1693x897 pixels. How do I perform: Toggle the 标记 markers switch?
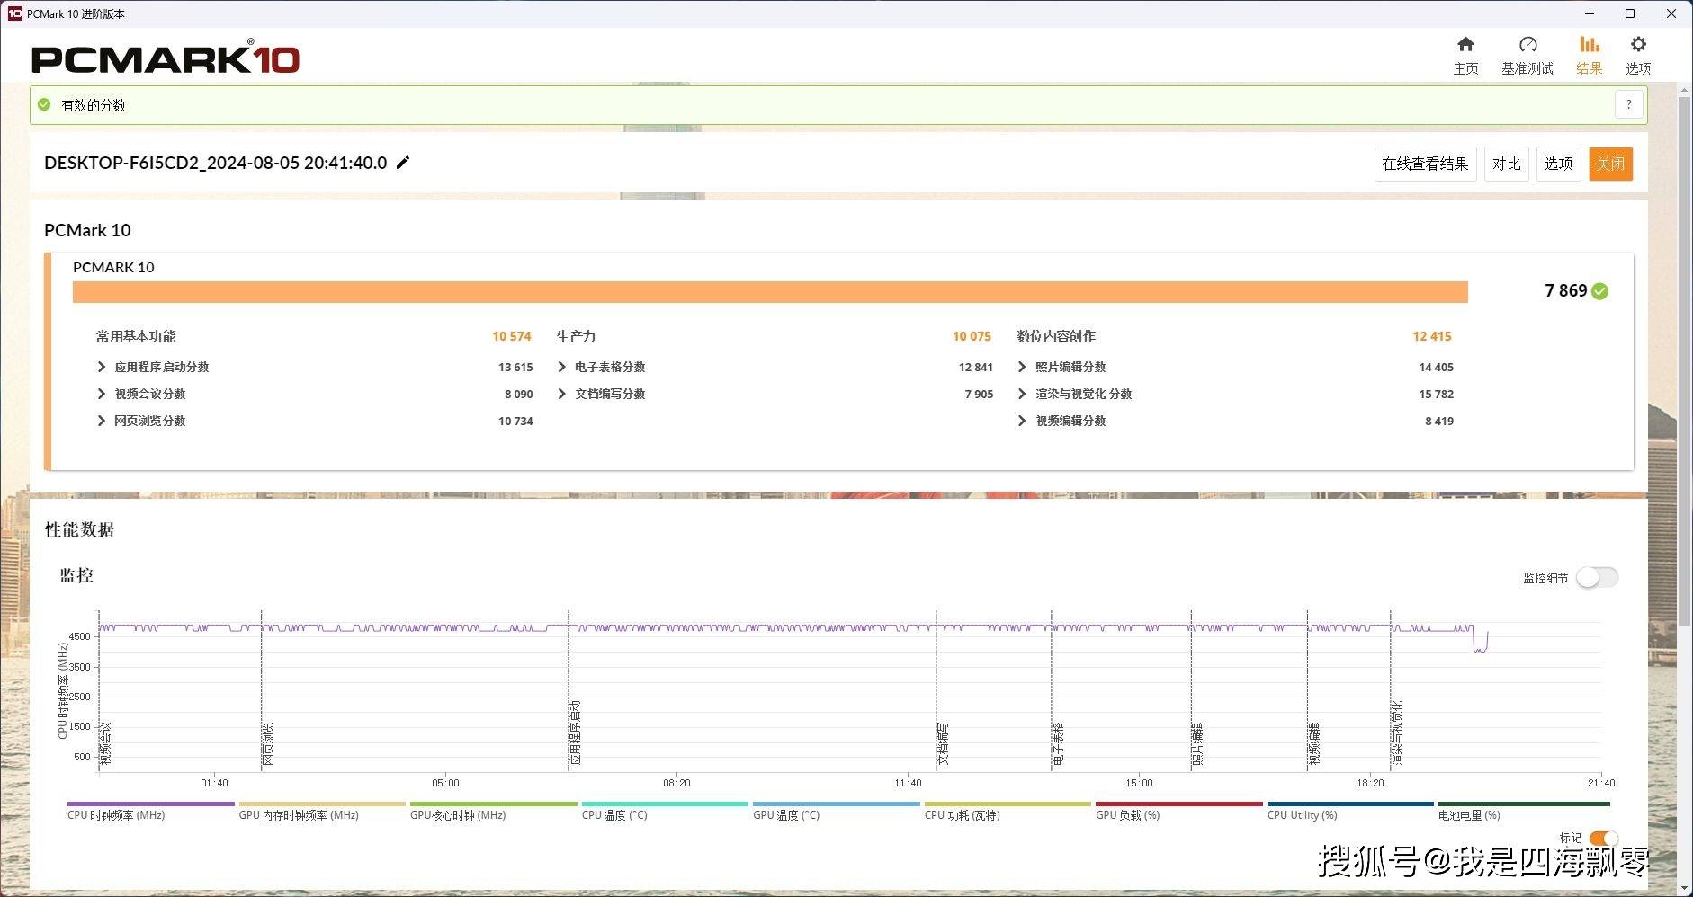(1603, 838)
